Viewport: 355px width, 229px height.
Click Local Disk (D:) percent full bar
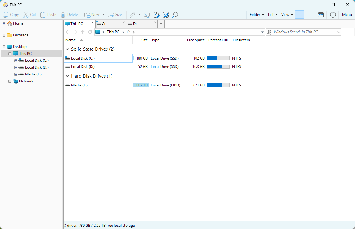[x=218, y=67]
